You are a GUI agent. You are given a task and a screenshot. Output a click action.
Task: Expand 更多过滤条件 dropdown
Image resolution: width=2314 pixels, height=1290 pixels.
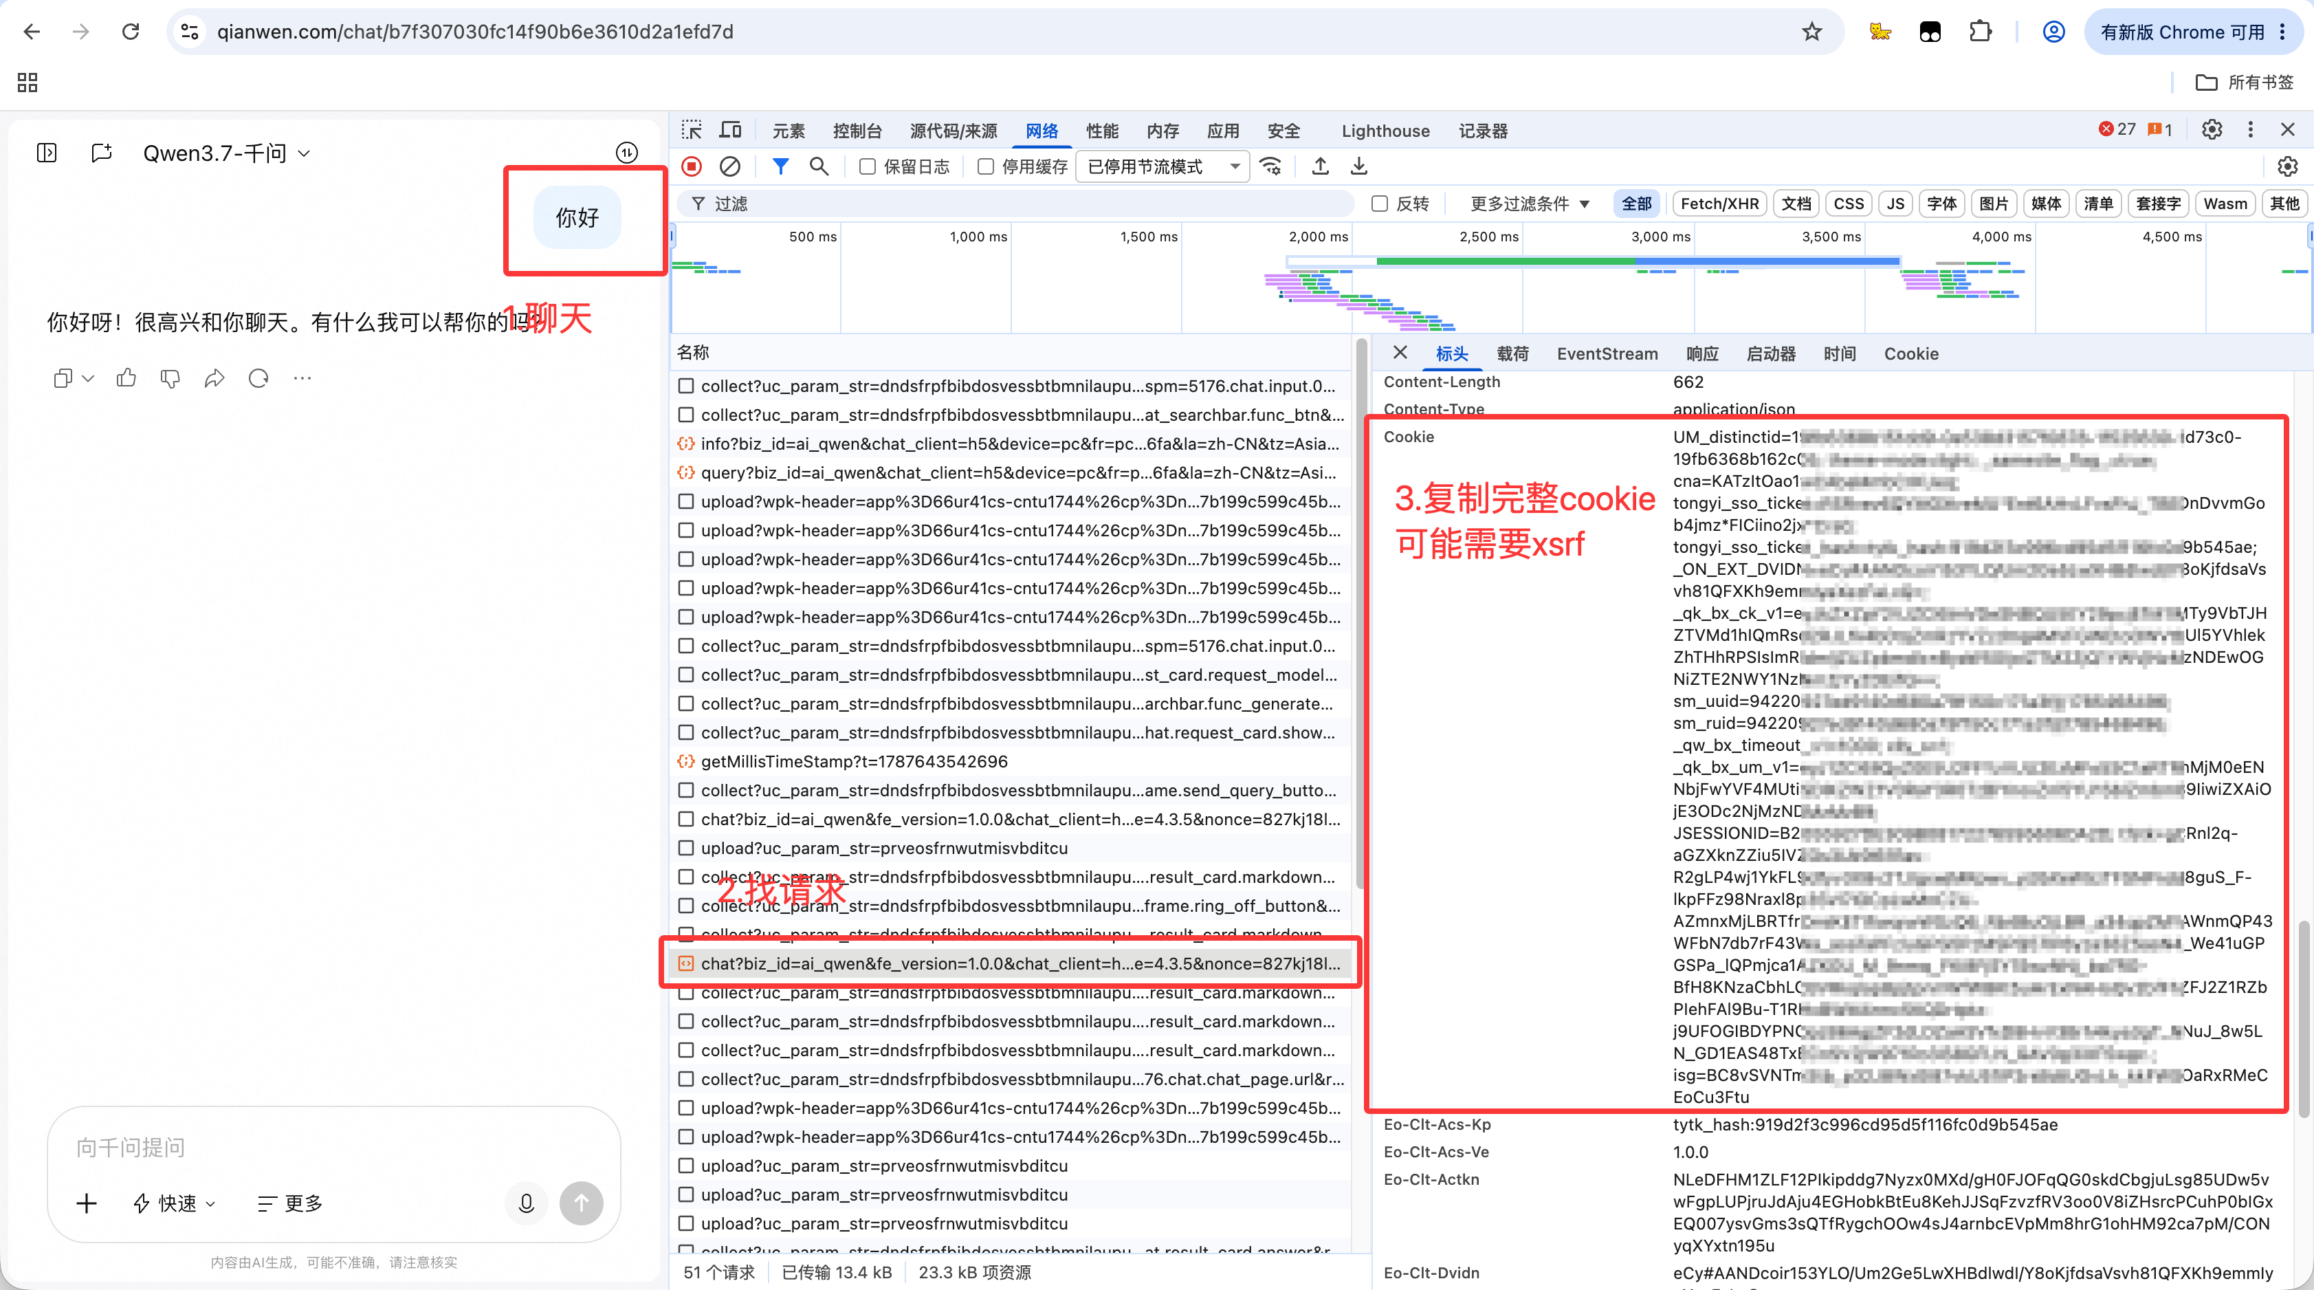coord(1530,204)
